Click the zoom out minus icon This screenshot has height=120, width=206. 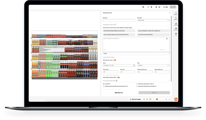tap(154, 99)
